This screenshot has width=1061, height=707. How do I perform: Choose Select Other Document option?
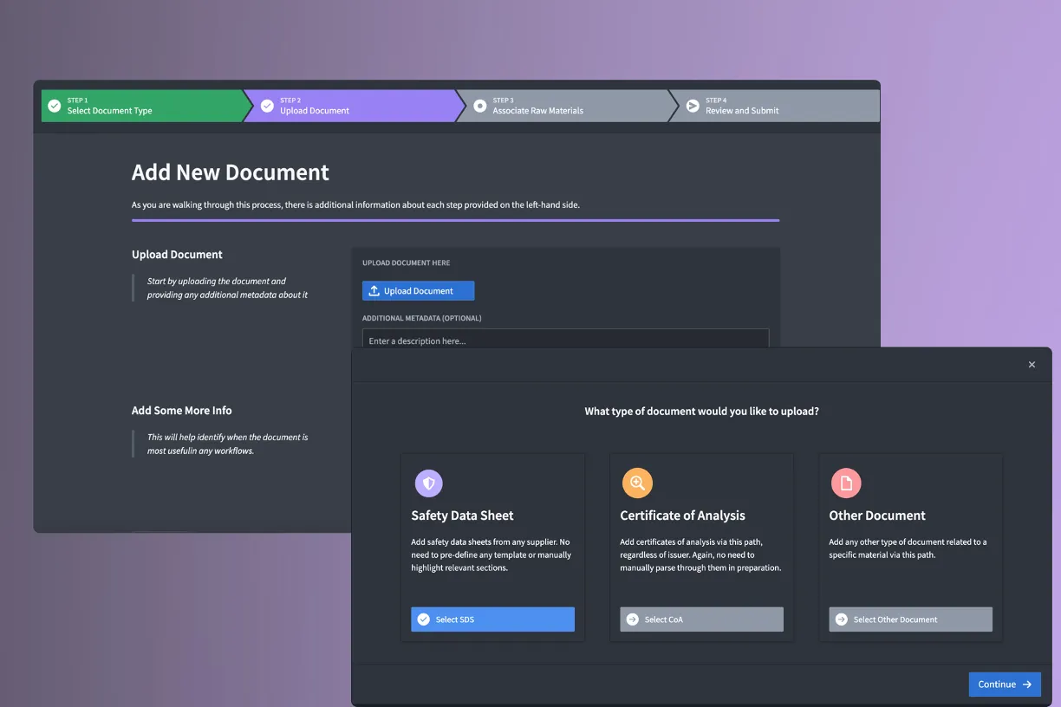pos(910,619)
